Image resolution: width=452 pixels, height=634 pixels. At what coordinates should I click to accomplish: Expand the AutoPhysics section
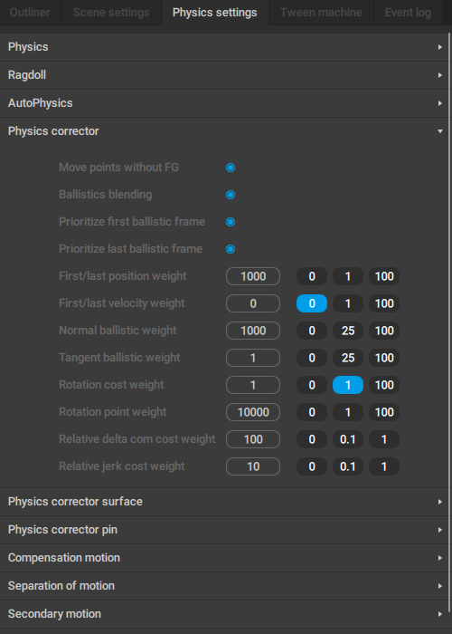pyautogui.click(x=224, y=103)
